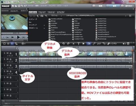Click the Roomba preview monitor image
The width and height of the screenshot is (136, 106).
(x=14, y=22)
